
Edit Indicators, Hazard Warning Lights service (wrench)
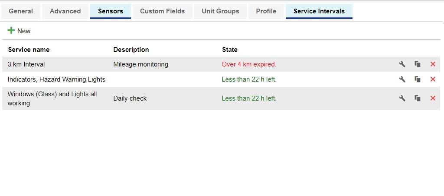pos(402,79)
